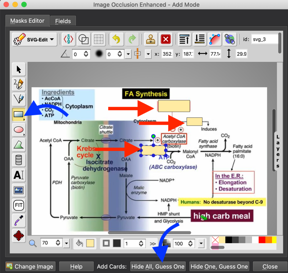The image size is (288, 273).
Task: Choose the red Pan move tool
Action: (19, 236)
